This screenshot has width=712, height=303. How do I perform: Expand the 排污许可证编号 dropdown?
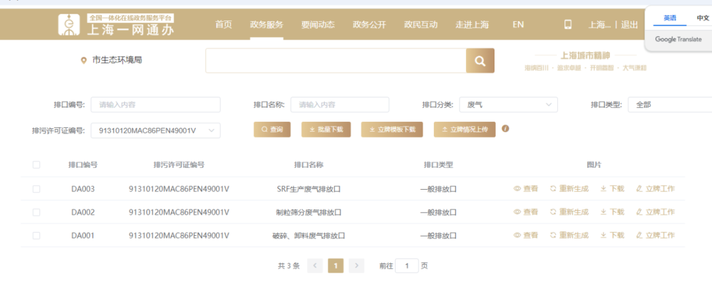[x=156, y=130]
